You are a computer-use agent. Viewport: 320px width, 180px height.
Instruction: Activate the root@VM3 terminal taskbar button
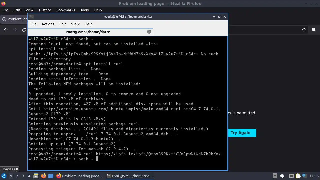click(130, 176)
